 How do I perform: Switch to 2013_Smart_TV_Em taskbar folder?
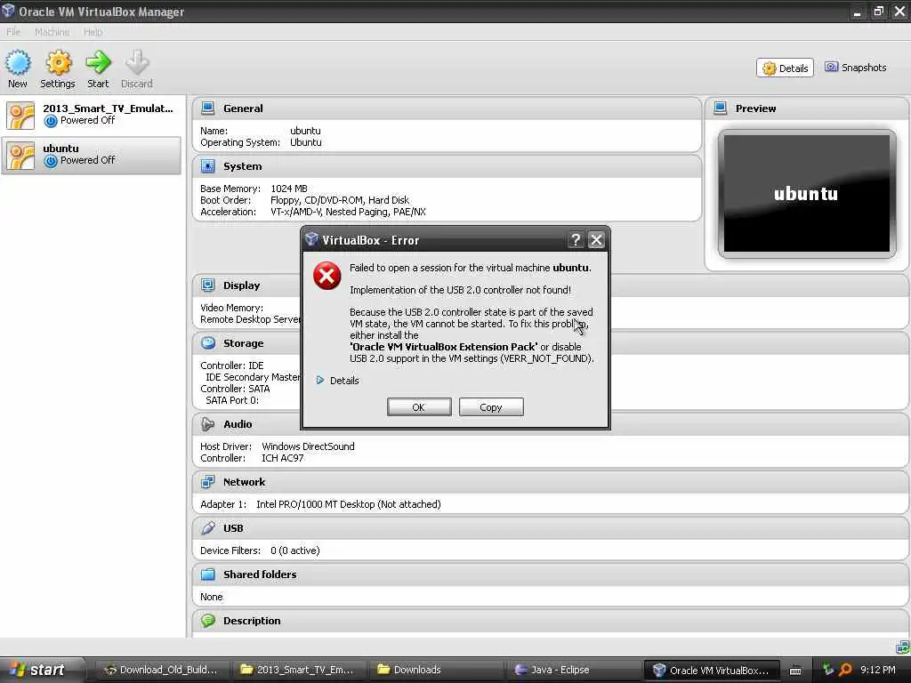[x=297, y=670]
